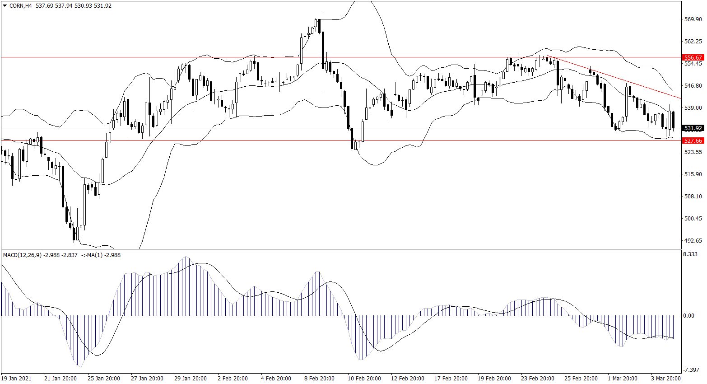This screenshot has width=707, height=384.
Task: Click the CORN,H4 symbol title text
Action: tap(20, 6)
